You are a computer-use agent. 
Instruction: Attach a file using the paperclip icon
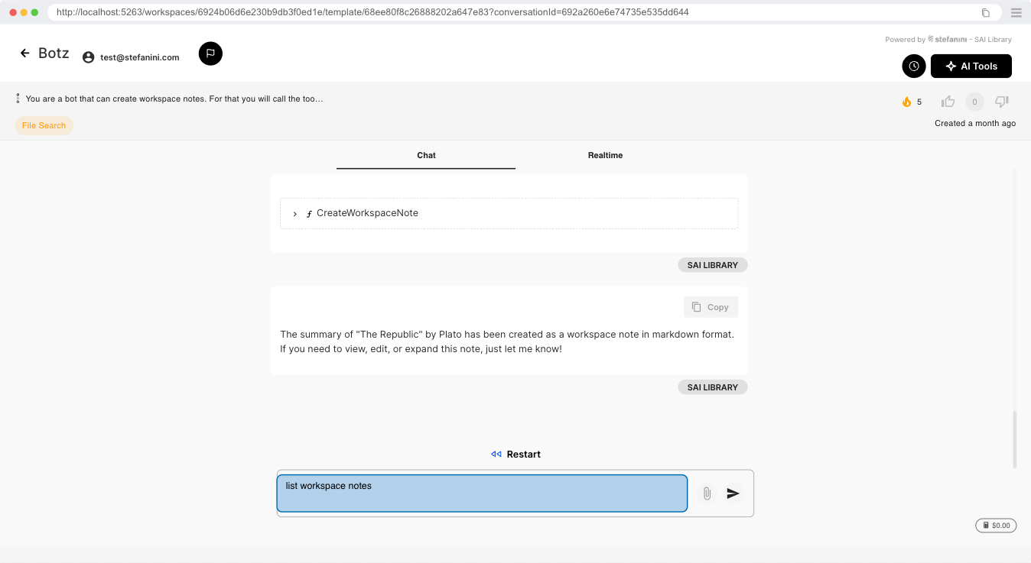coord(707,493)
